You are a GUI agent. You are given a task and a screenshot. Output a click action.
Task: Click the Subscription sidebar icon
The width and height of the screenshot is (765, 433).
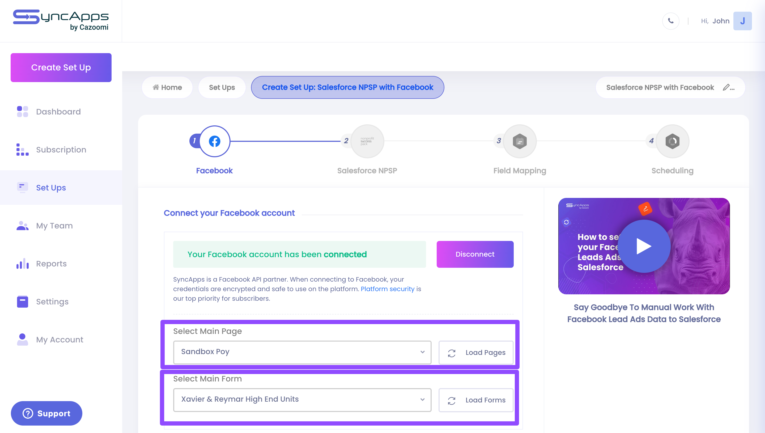pyautogui.click(x=23, y=150)
